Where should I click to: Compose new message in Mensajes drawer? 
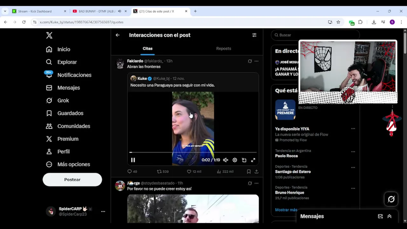(x=380, y=216)
